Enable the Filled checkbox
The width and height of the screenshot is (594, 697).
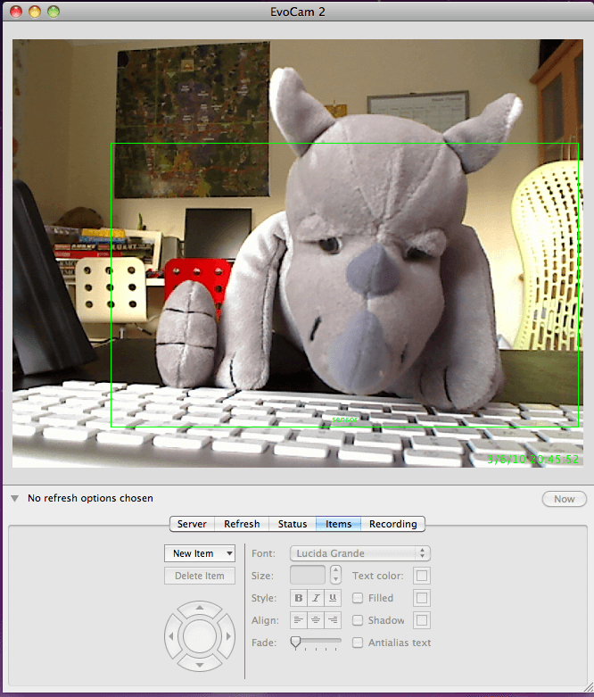point(358,598)
